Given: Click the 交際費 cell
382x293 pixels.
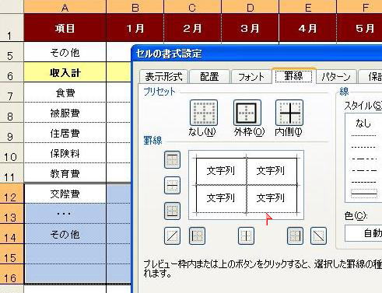Looking at the screenshot, I should pyautogui.click(x=65, y=194).
